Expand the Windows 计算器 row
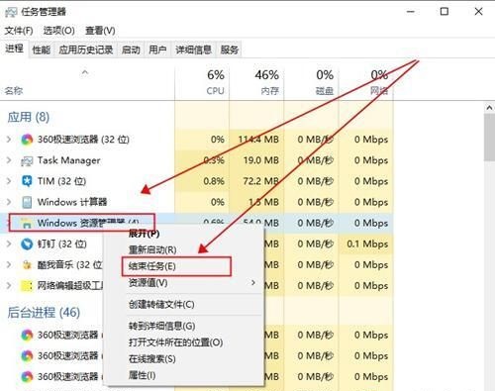495x391 pixels. (x=9, y=202)
